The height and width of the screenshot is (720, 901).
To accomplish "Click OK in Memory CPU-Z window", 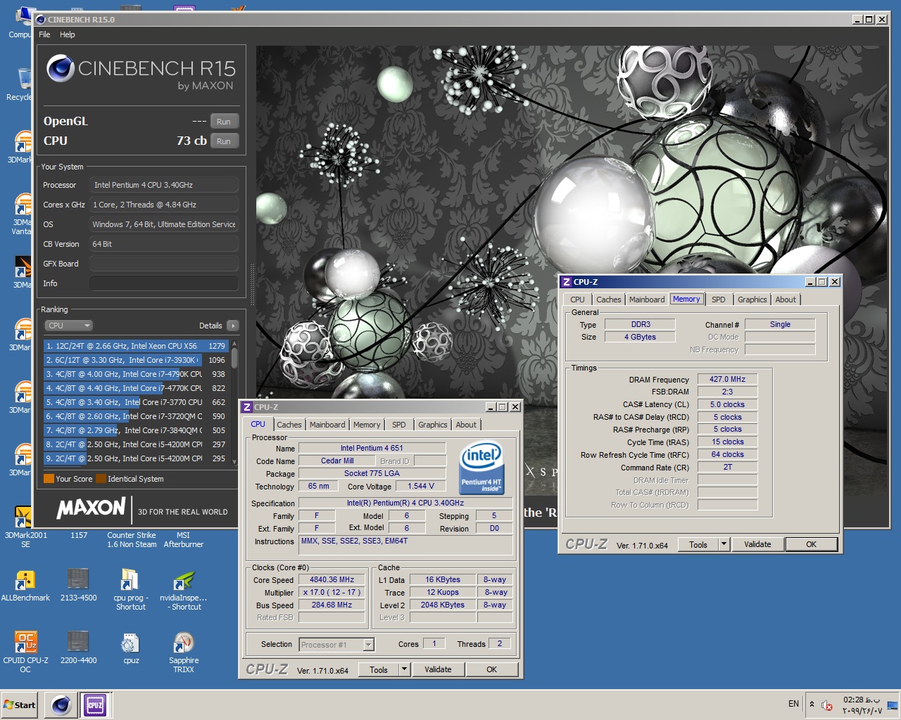I will pyautogui.click(x=812, y=544).
